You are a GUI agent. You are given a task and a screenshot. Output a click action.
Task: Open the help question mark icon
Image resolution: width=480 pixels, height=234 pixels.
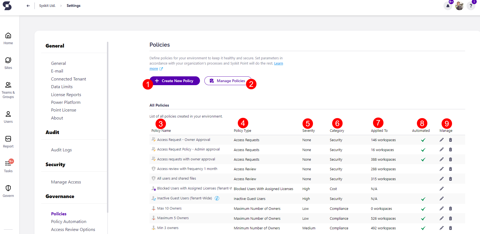pyautogui.click(x=471, y=6)
